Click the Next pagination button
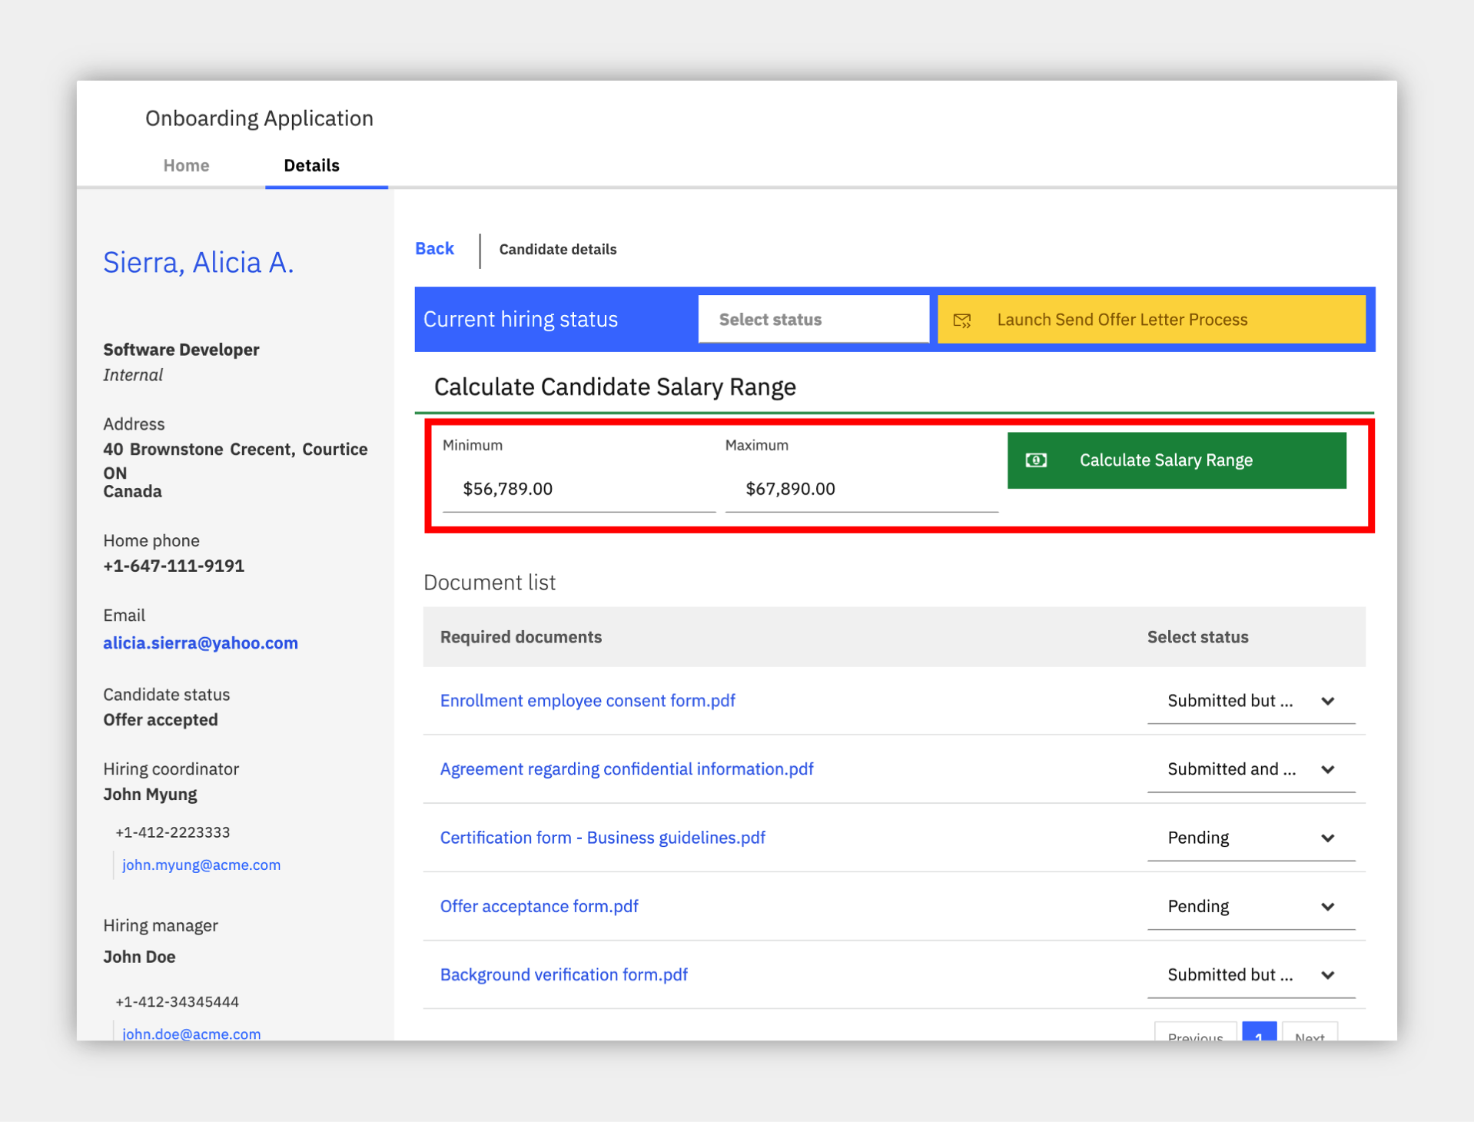The height and width of the screenshot is (1122, 1474). click(x=1310, y=1032)
